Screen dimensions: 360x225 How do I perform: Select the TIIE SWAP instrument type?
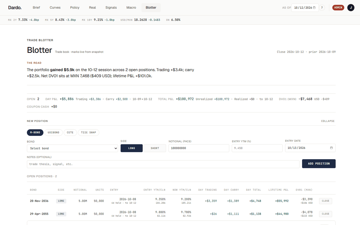pos(89,132)
